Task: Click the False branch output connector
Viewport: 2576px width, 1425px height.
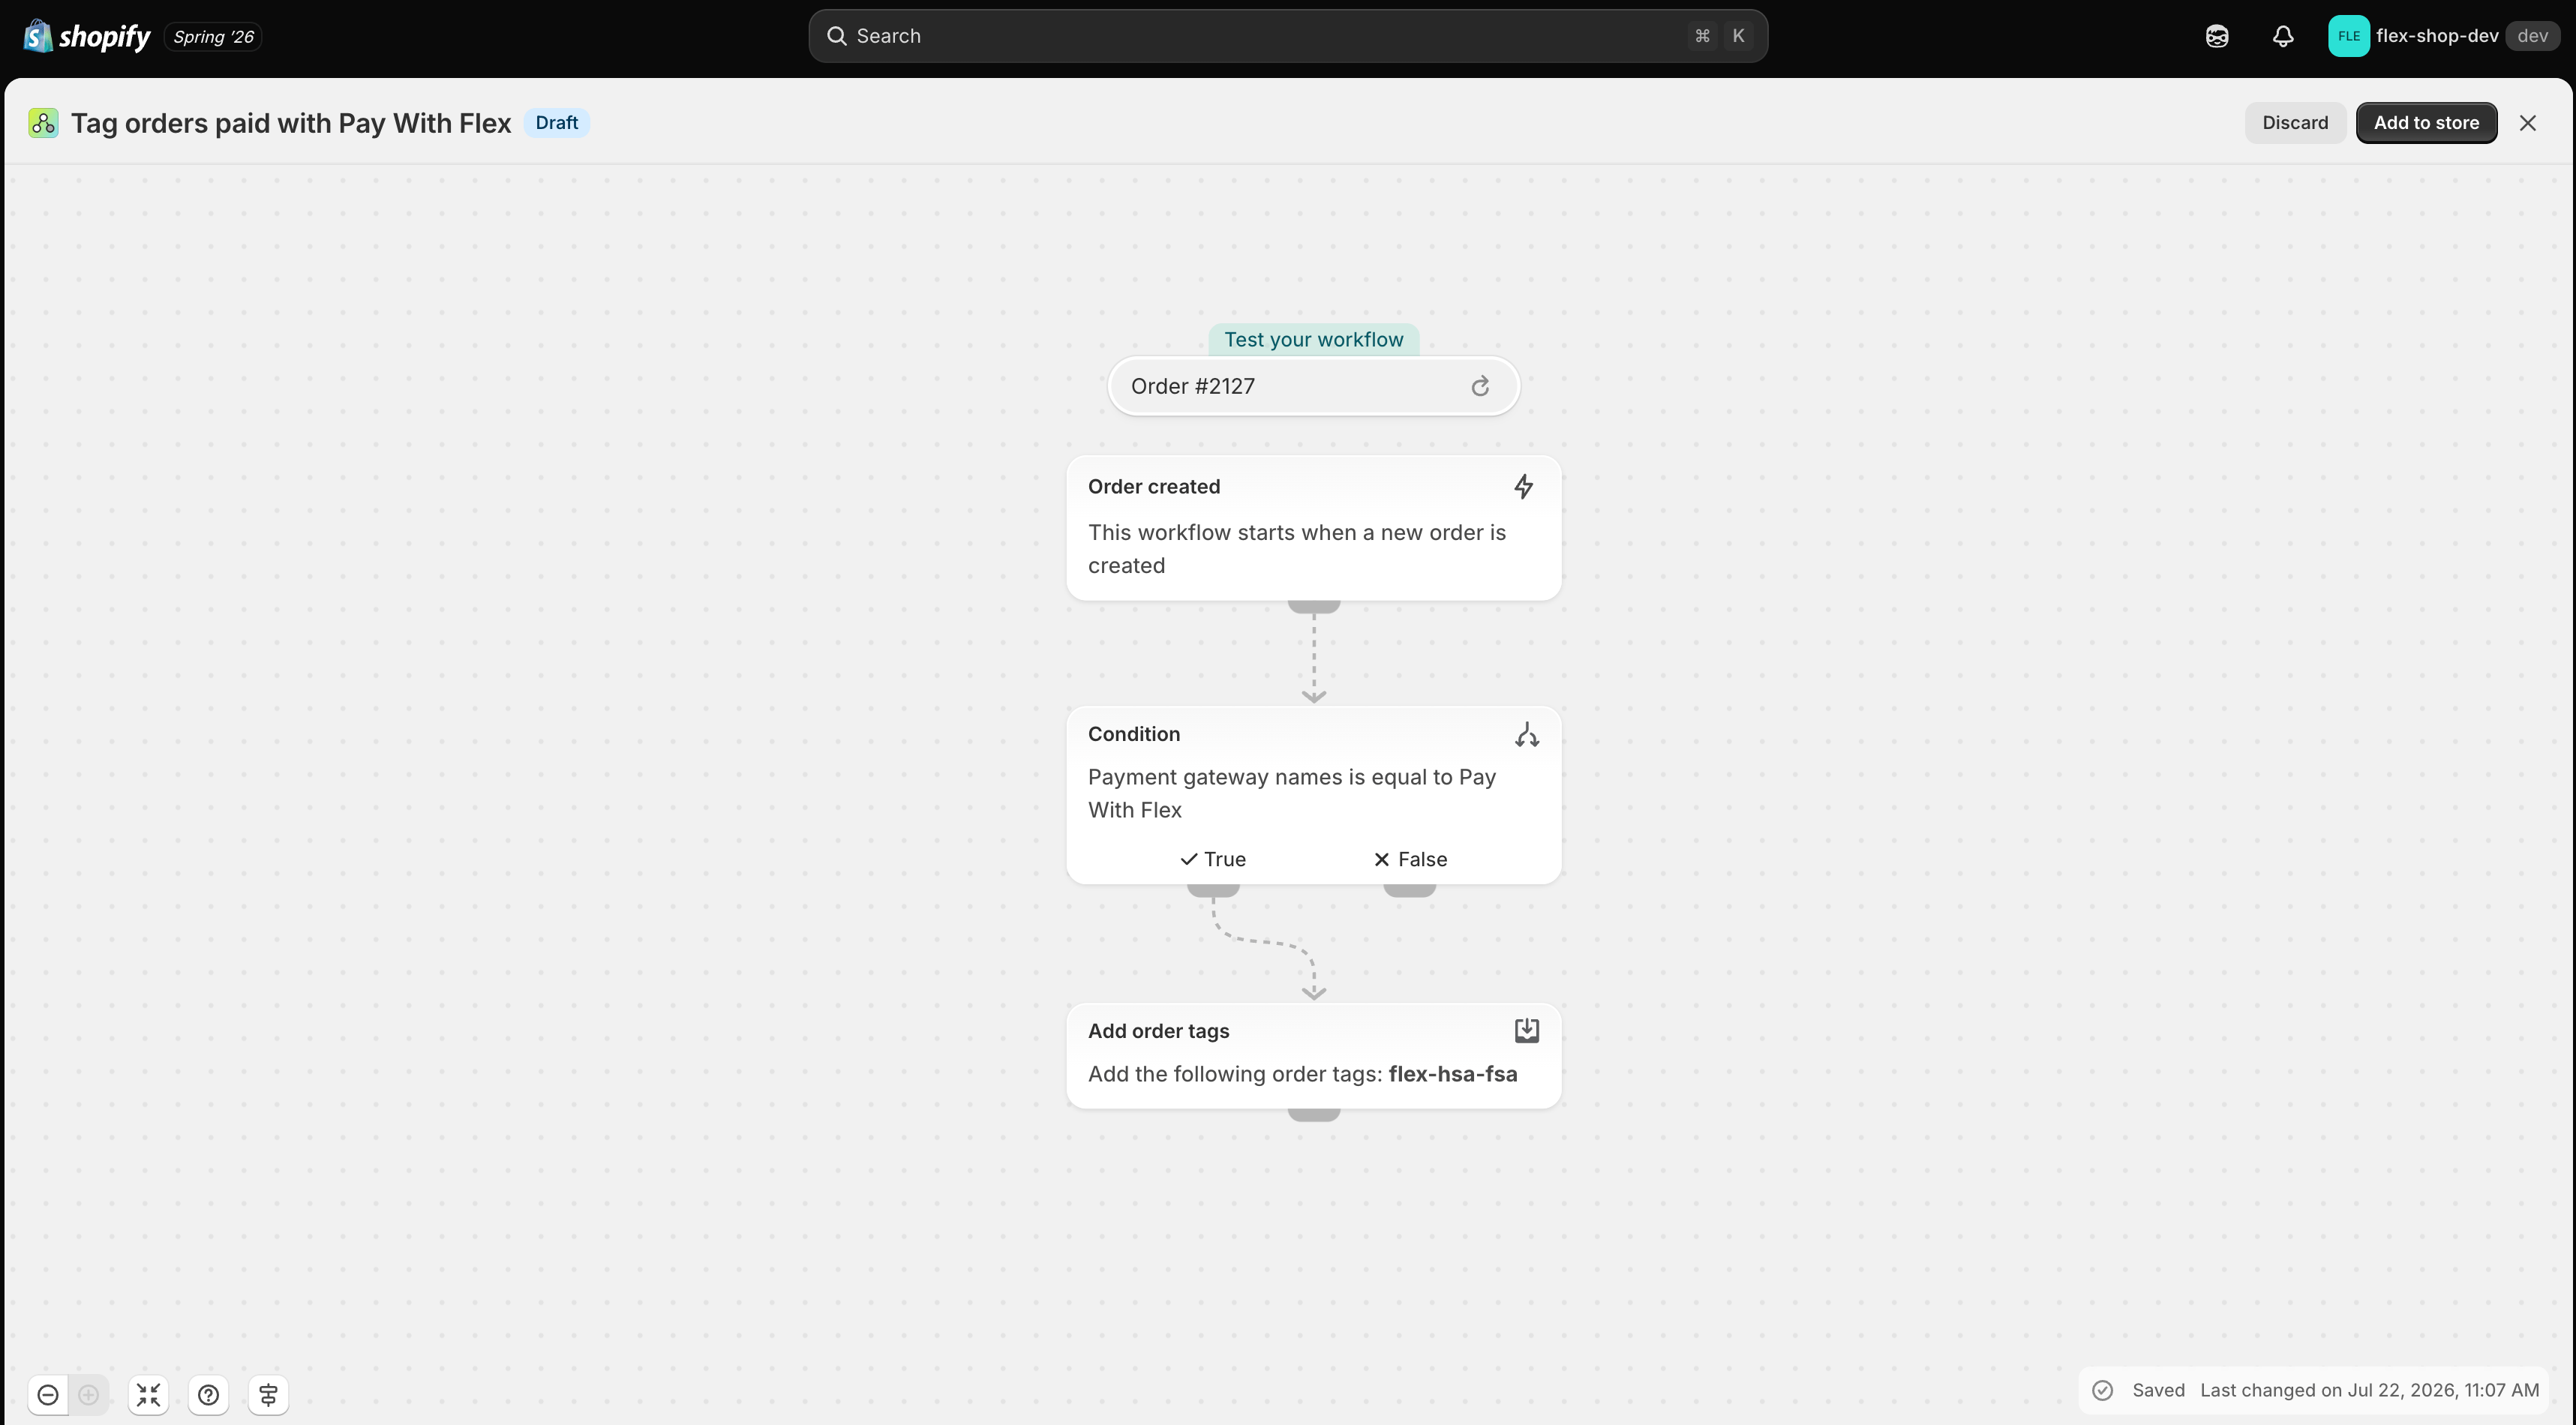Action: click(x=1410, y=890)
